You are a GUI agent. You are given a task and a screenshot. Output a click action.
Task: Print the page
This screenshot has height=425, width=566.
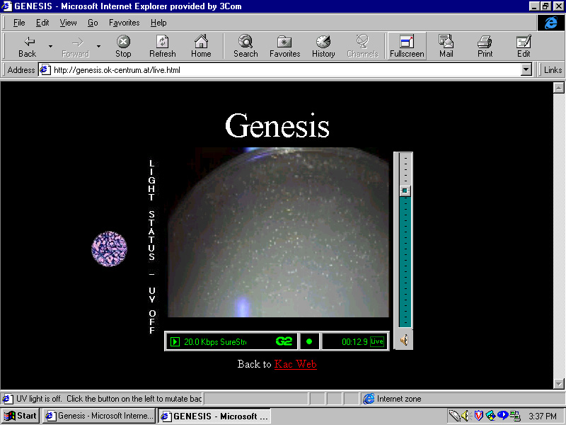[x=485, y=46]
